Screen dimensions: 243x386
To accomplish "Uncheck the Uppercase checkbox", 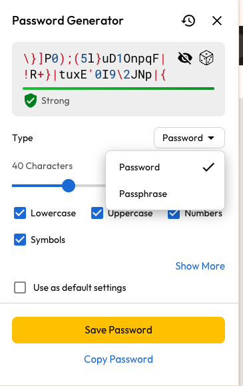I will [97, 213].
